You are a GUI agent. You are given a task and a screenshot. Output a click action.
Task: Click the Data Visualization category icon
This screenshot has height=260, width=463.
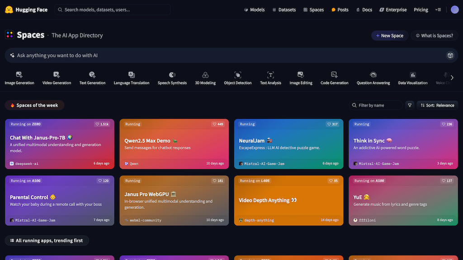coord(412,75)
